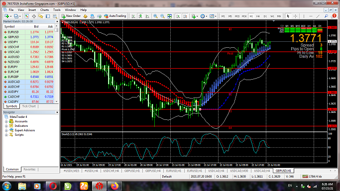Viewport: 340px width, 191px height.
Task: Click the Default profile in the status bar
Action: coord(167,177)
